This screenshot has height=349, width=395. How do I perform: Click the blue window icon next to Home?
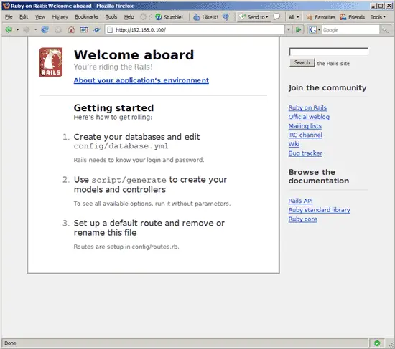[84, 29]
